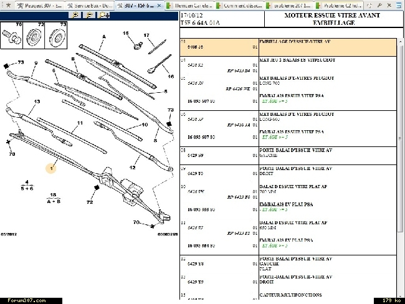Screen dimensions: 405x304
Task: Click callout 10 on the diagram
Action: (145, 125)
